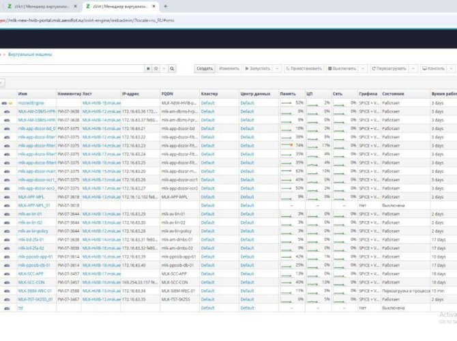The width and height of the screenshot is (457, 341).
Task: Click the crown icon on HostedEngine row
Action: [12, 102]
